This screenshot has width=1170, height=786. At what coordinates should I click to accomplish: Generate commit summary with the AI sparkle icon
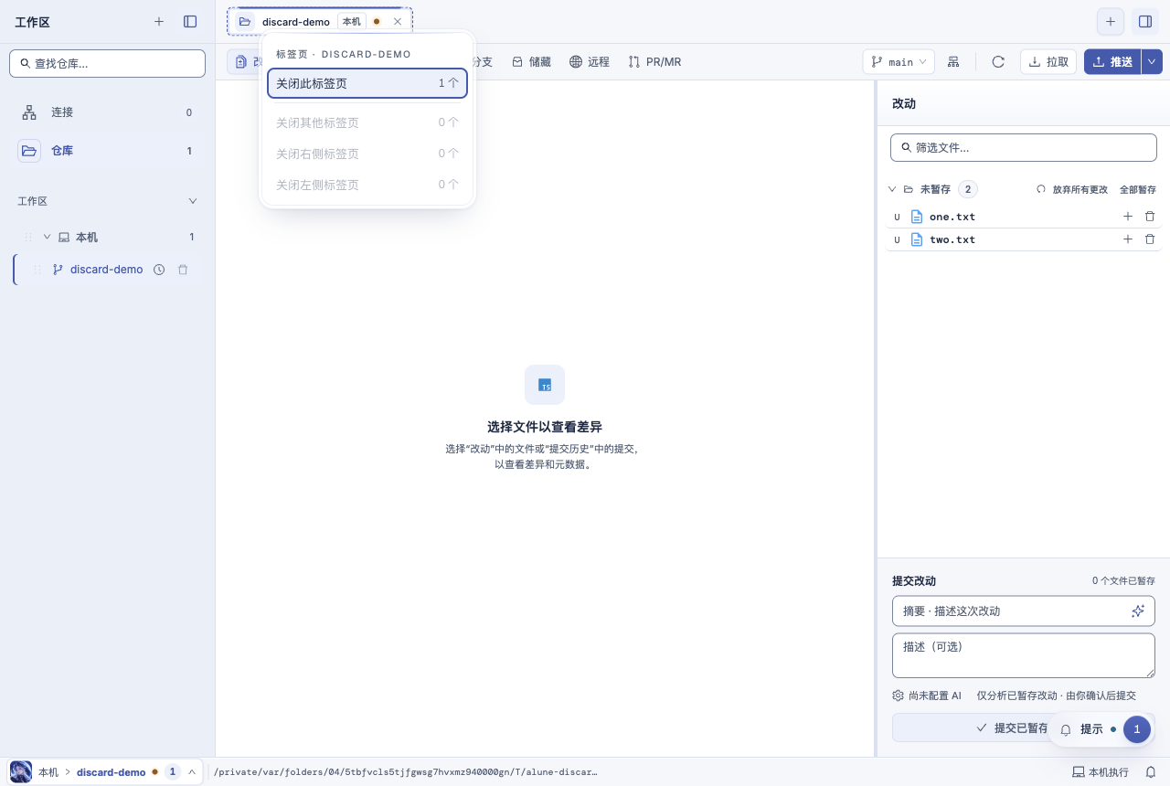pos(1138,611)
